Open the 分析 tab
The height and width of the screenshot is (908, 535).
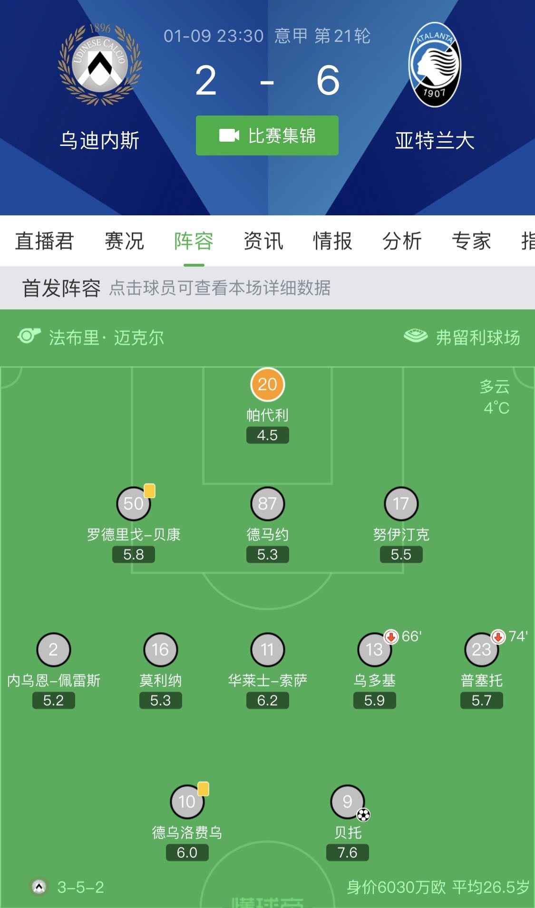pos(402,241)
